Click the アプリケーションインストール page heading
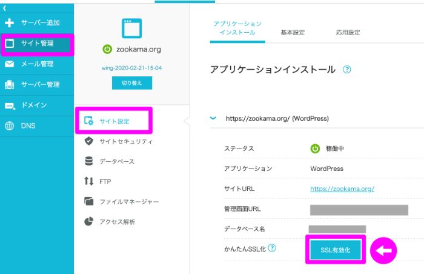 point(273,70)
